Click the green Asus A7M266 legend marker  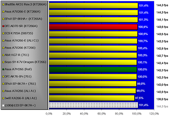3,69
